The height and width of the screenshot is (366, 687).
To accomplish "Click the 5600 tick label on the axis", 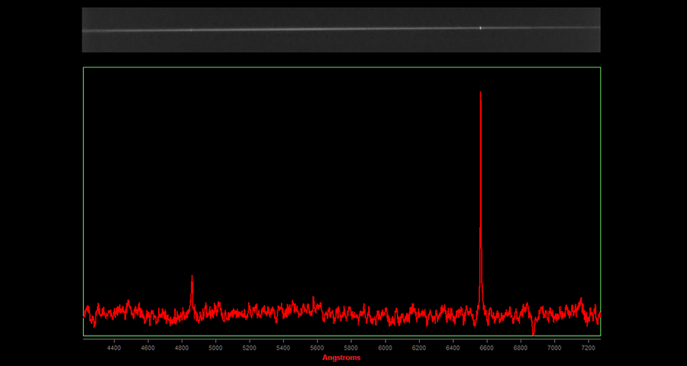I will pyautogui.click(x=318, y=348).
